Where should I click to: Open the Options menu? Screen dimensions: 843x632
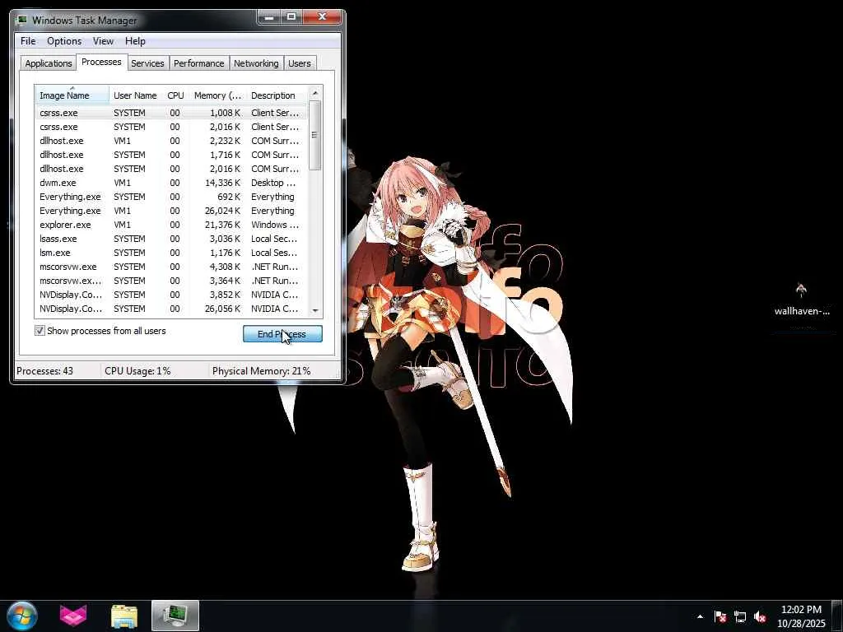(x=64, y=41)
